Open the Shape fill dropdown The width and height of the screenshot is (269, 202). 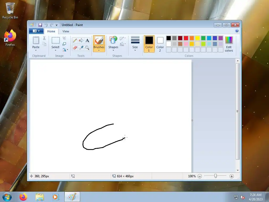123,44
